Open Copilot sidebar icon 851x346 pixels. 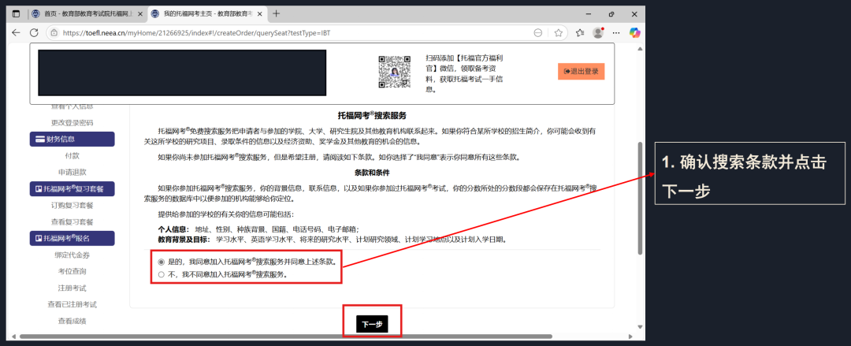pos(634,32)
